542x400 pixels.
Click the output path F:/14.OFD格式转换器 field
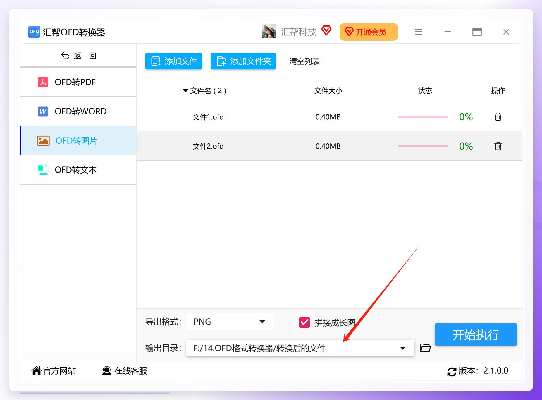click(300, 348)
